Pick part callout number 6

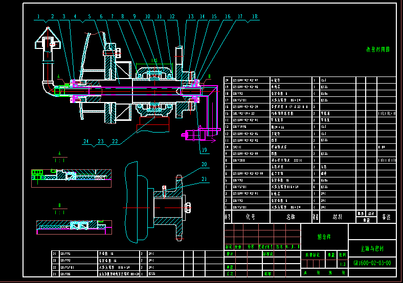tap(101, 16)
